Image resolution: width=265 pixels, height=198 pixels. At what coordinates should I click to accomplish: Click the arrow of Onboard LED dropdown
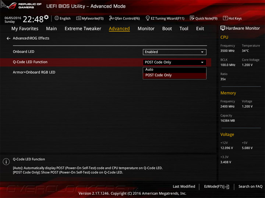202,52
